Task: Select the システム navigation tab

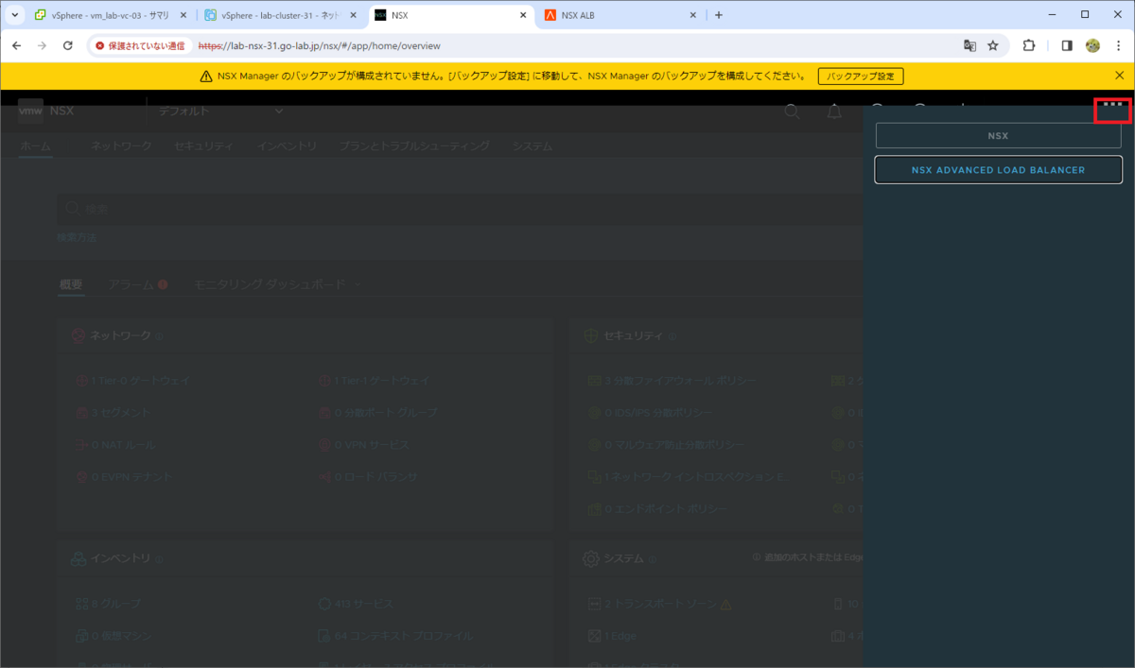Action: point(532,146)
